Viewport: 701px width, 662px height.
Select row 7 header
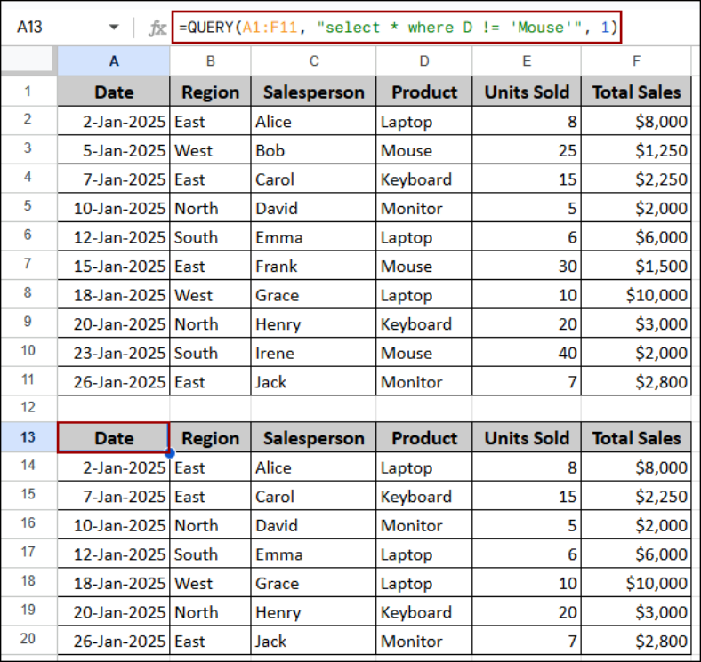28,264
